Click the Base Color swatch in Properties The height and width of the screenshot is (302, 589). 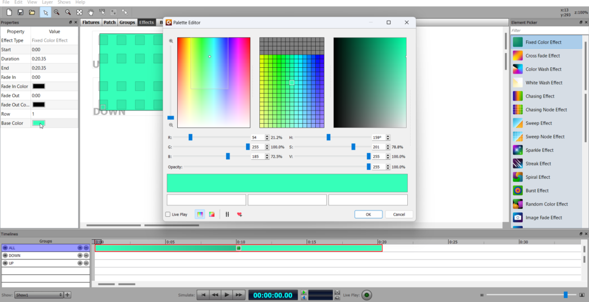(x=39, y=123)
